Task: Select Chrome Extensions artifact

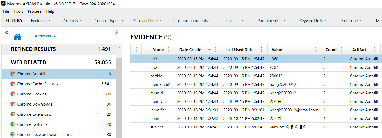Action: coord(59,114)
